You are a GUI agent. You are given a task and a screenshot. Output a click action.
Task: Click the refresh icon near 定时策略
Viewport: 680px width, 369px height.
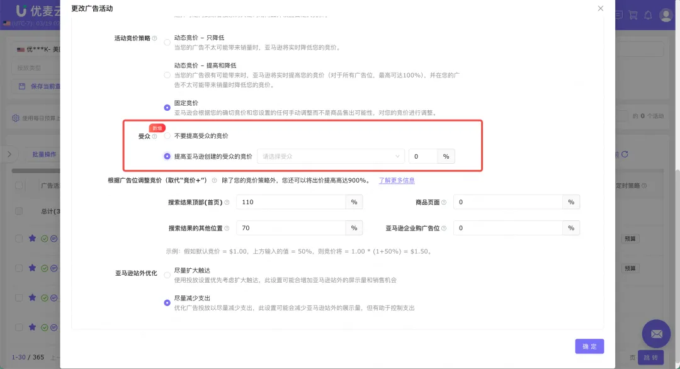click(x=625, y=154)
